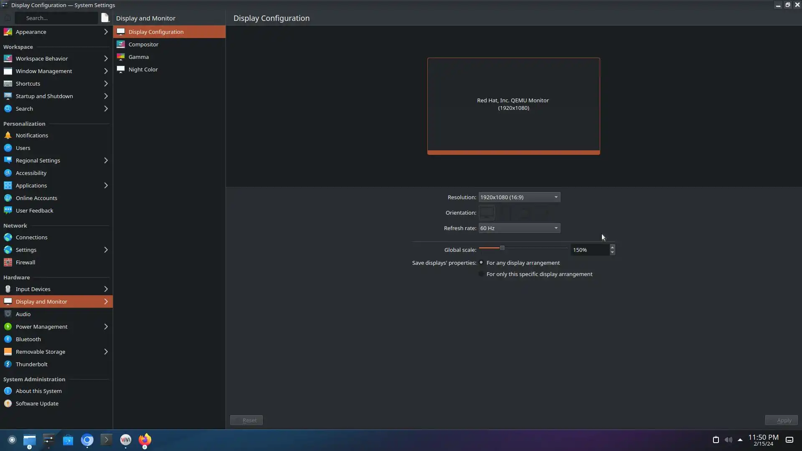
Task: Select the Audio settings entry
Action: click(23, 314)
